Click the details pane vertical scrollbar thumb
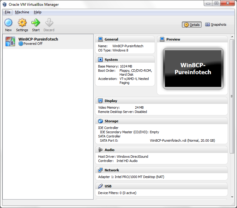Image resolution: width=237 pixels, height=208 pixels. coord(232,97)
